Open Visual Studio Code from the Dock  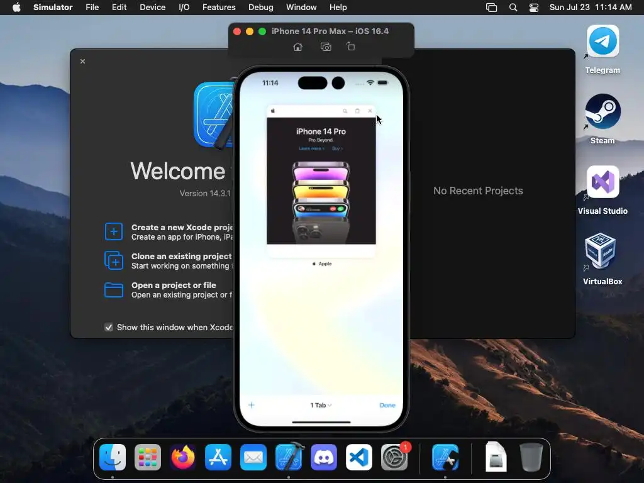[359, 457]
